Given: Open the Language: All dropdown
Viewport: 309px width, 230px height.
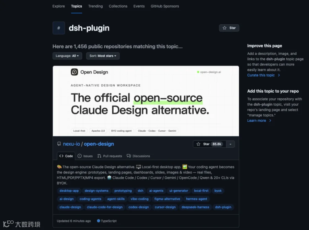Looking at the screenshot, I should (x=67, y=56).
